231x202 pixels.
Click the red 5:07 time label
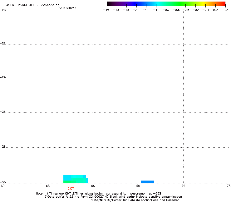(71, 189)
